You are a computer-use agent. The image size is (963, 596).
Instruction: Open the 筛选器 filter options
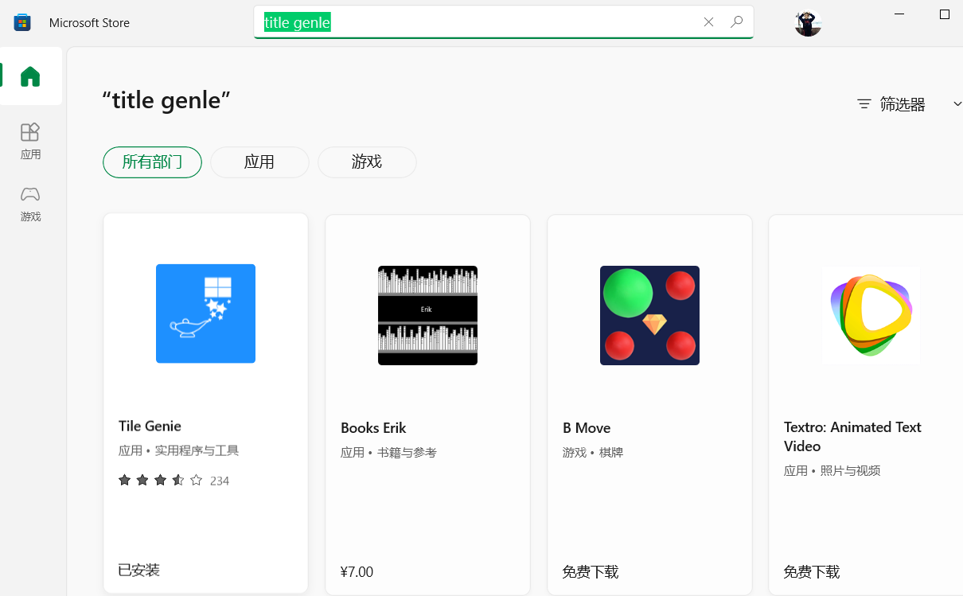891,104
